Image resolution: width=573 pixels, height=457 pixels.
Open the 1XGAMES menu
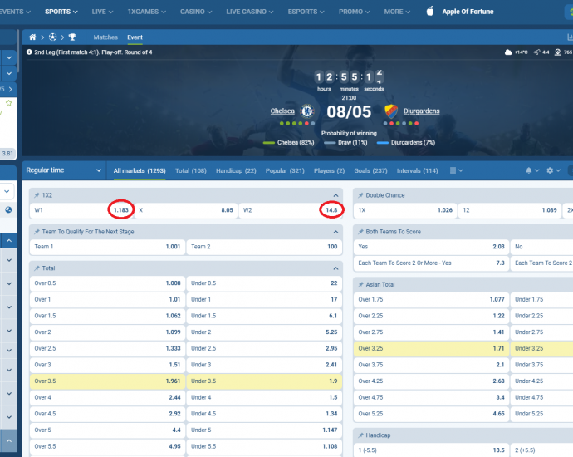click(146, 12)
